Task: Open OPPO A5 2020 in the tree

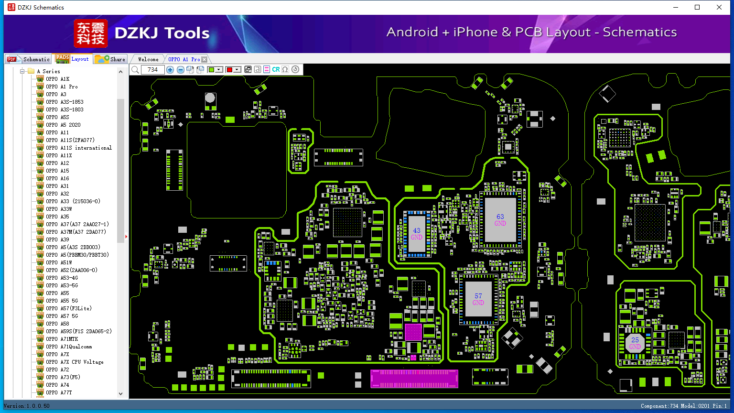Action: [x=63, y=125]
